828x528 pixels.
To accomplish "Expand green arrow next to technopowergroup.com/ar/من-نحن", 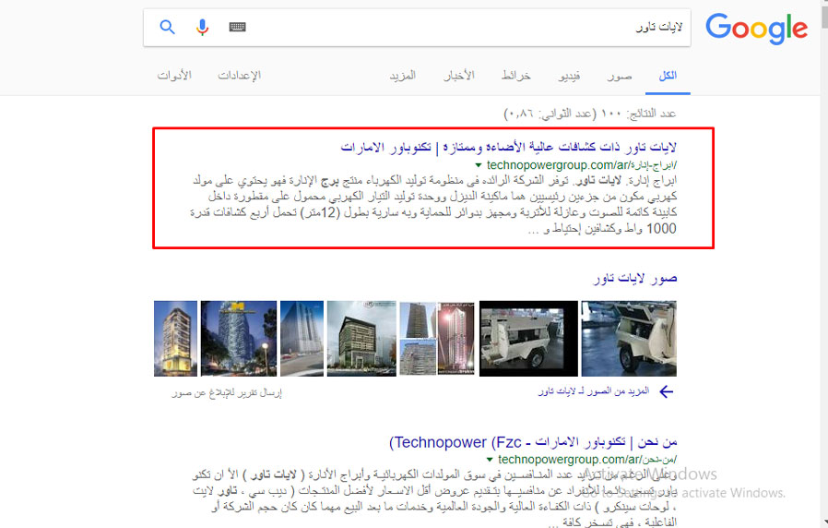I will pos(490,460).
